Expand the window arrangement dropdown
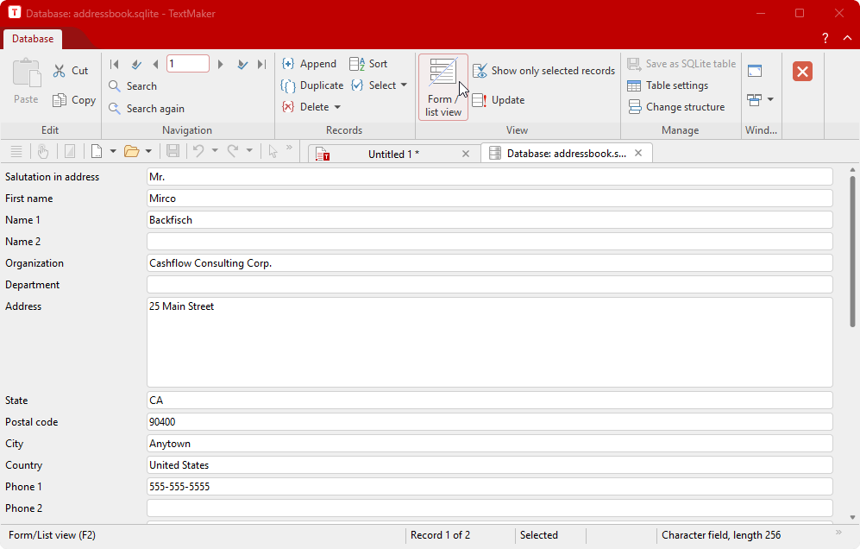860x549 pixels. click(770, 99)
